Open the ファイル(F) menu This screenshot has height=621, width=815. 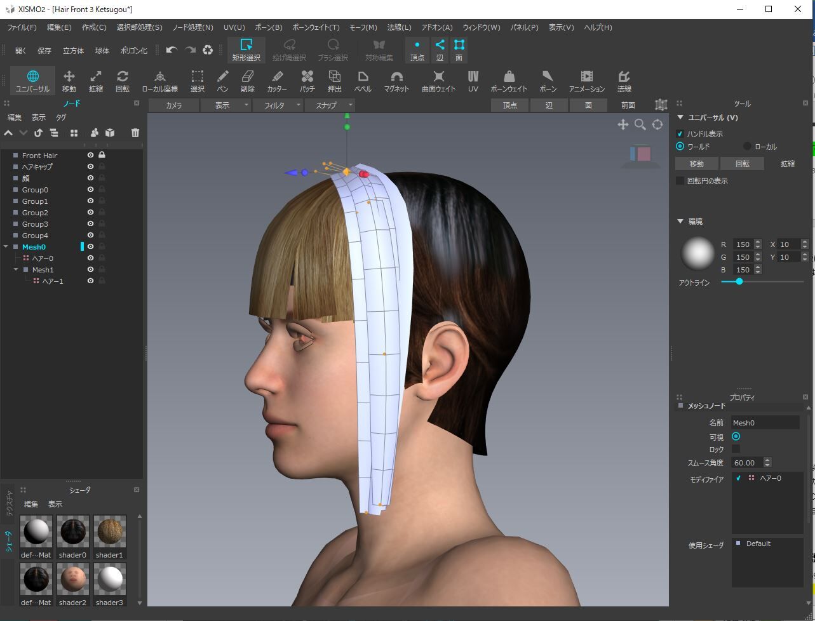(22, 27)
